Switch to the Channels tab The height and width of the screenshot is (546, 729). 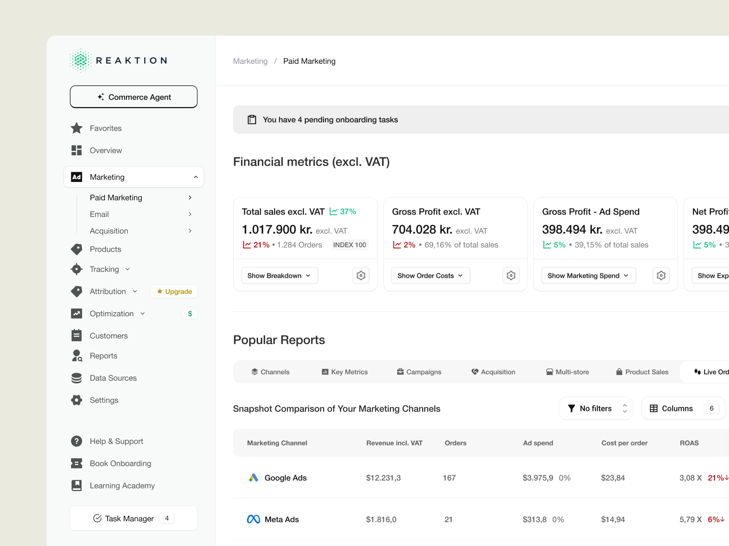pyautogui.click(x=270, y=372)
